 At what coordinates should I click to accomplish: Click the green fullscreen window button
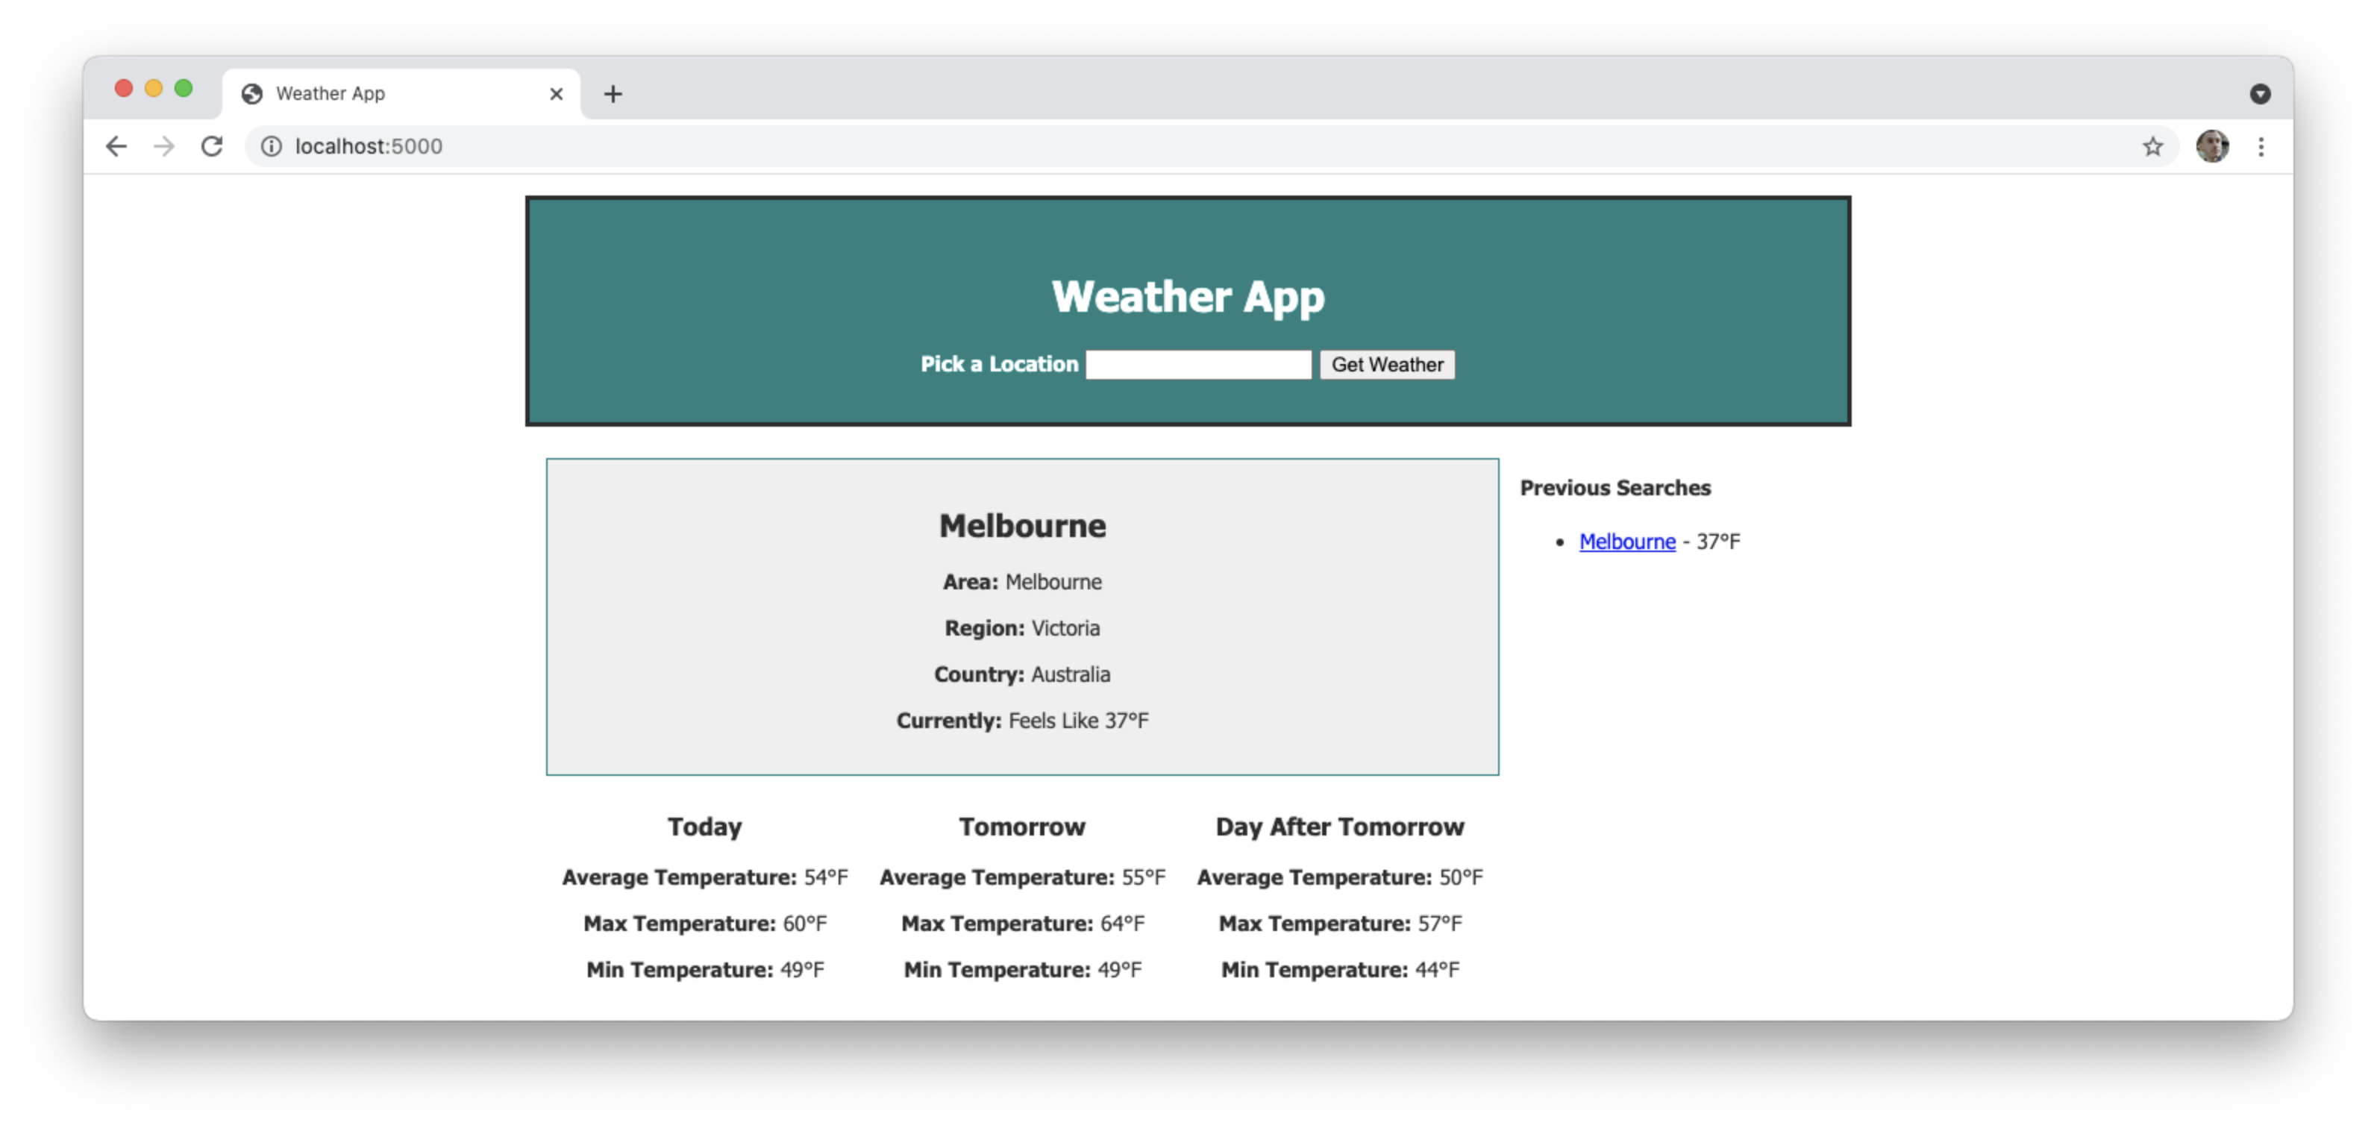coord(184,89)
